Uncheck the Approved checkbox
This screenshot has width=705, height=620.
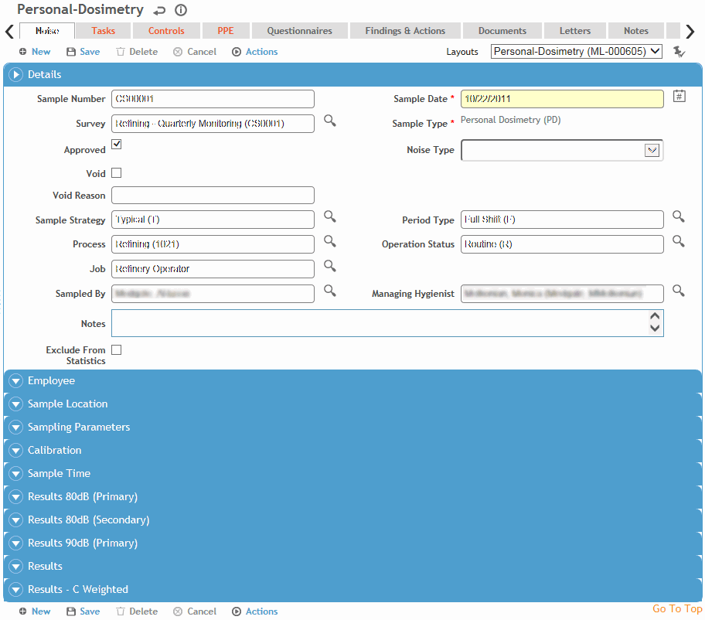coord(117,145)
